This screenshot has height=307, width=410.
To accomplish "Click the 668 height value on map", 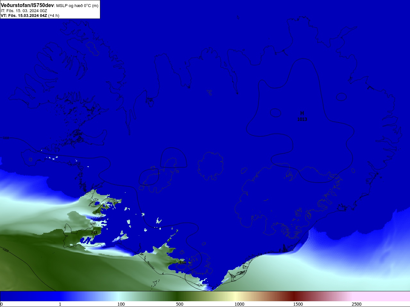I will point(183,263).
